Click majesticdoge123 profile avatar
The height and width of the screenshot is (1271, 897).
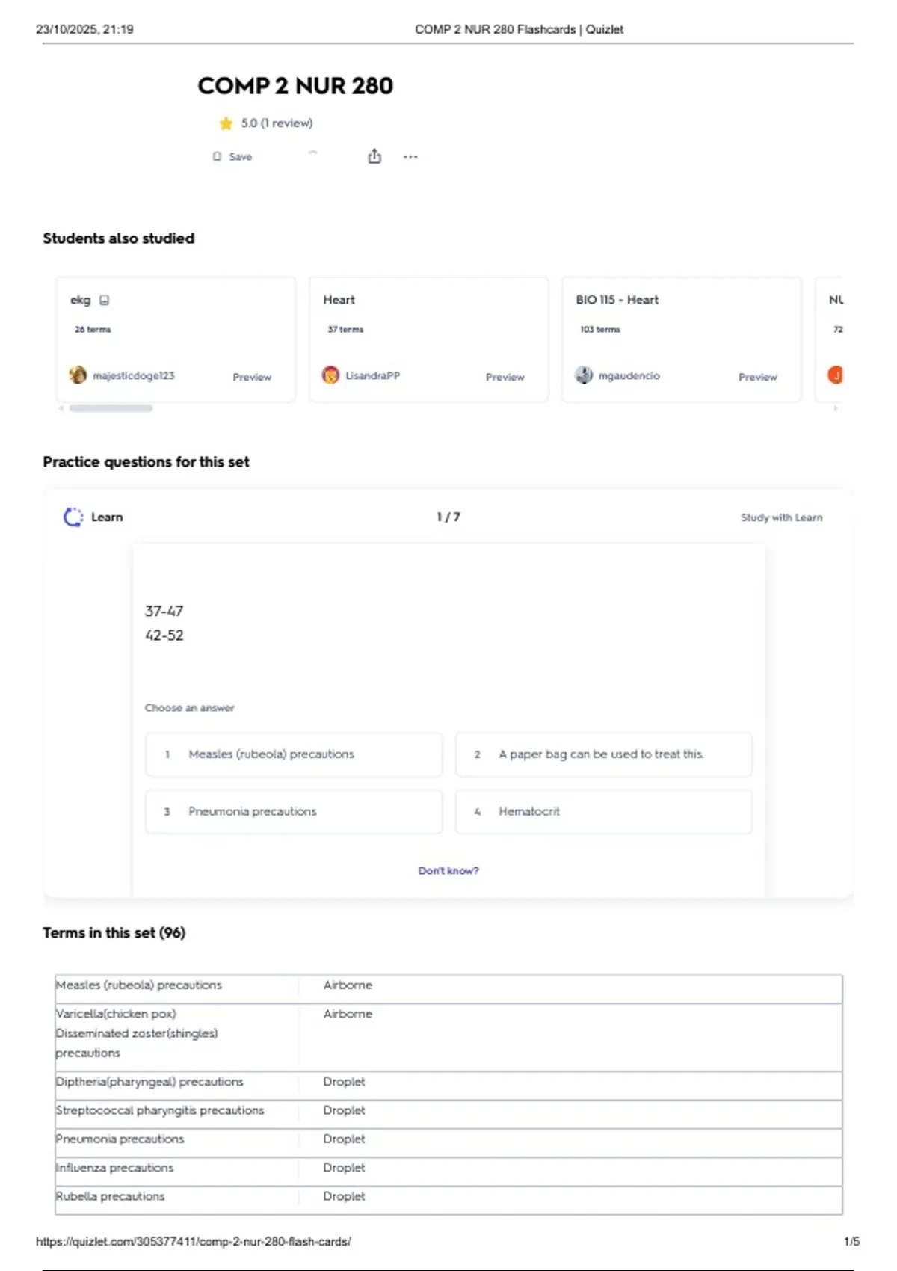(x=78, y=375)
